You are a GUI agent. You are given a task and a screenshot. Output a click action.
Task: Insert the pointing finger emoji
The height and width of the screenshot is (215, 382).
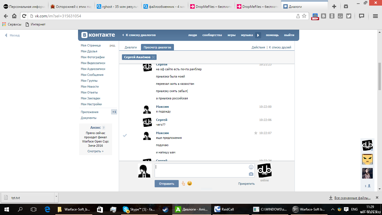(183, 184)
